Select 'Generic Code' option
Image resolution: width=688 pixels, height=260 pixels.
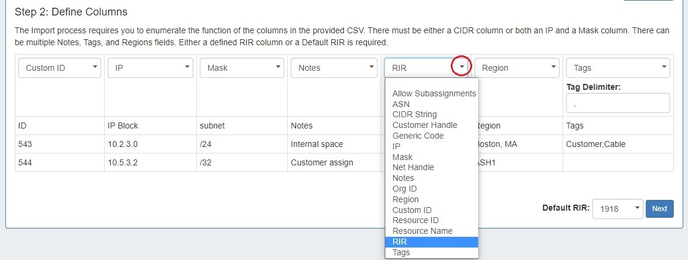418,136
